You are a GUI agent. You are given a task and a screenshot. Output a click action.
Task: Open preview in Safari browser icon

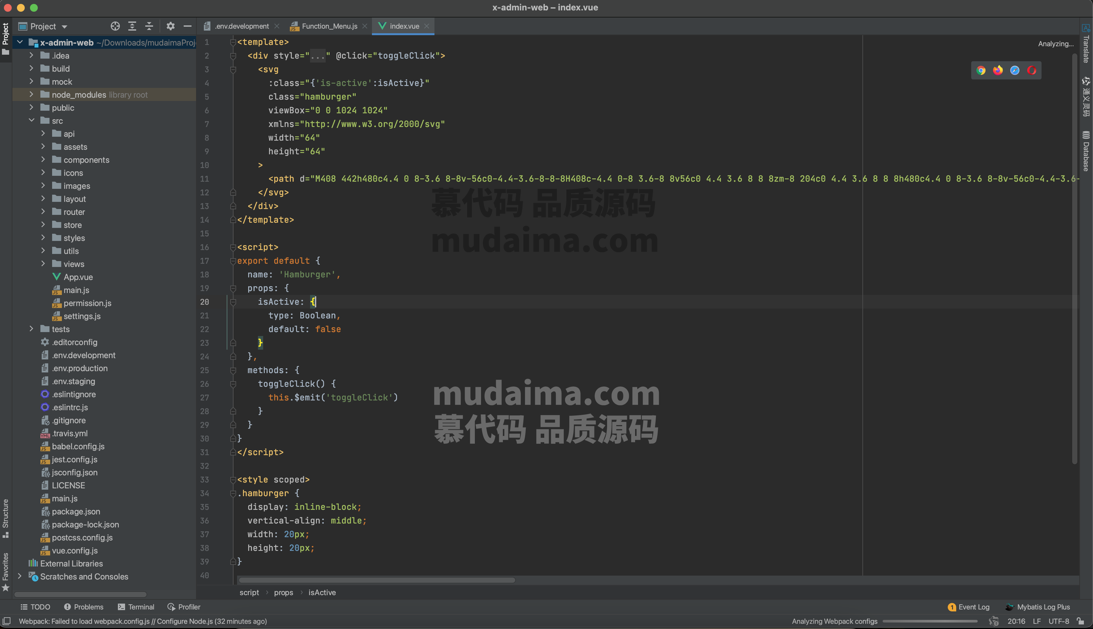[1015, 70]
